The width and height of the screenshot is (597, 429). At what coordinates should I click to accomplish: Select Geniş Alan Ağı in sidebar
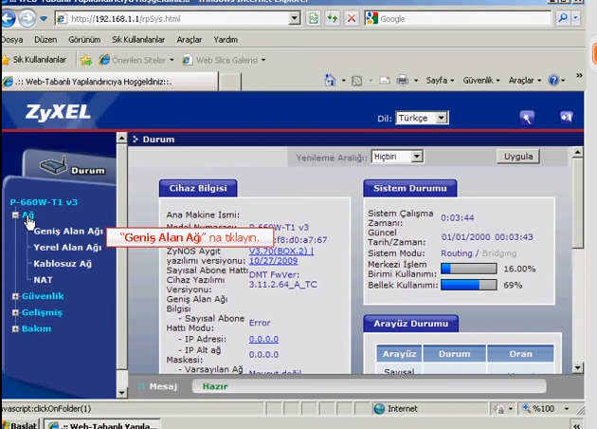pyautogui.click(x=68, y=231)
